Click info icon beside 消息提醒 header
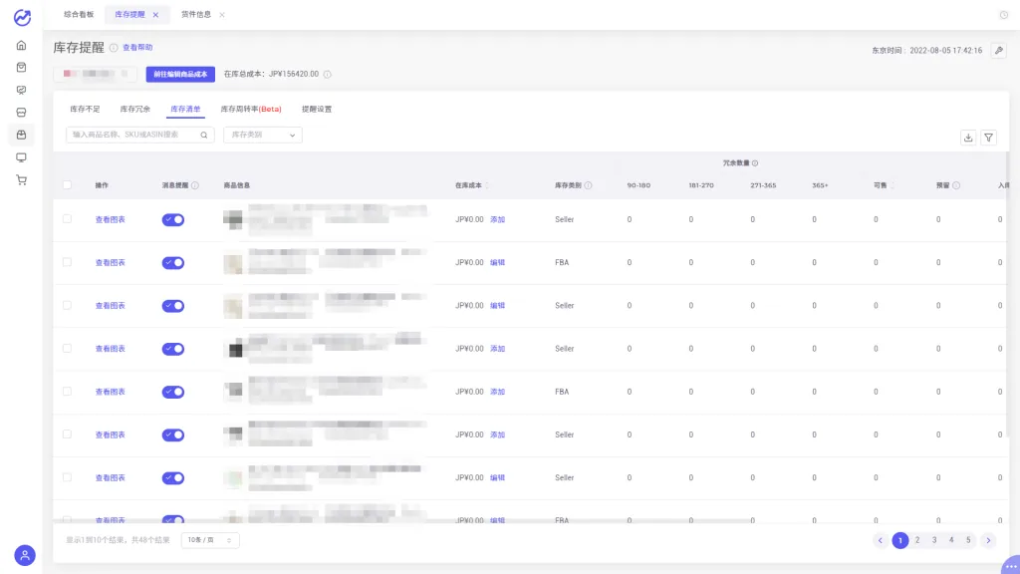The image size is (1020, 574). click(195, 185)
